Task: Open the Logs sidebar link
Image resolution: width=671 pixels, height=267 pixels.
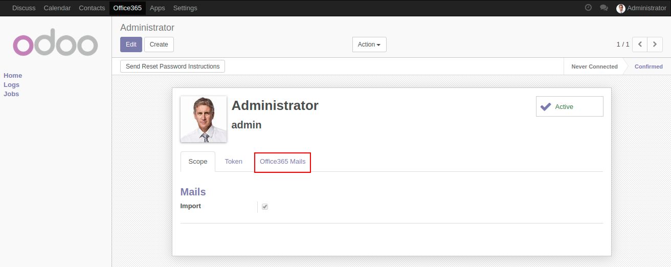Action: 11,85
